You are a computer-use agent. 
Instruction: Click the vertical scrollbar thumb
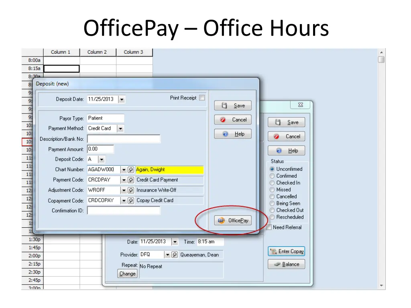(381, 59)
